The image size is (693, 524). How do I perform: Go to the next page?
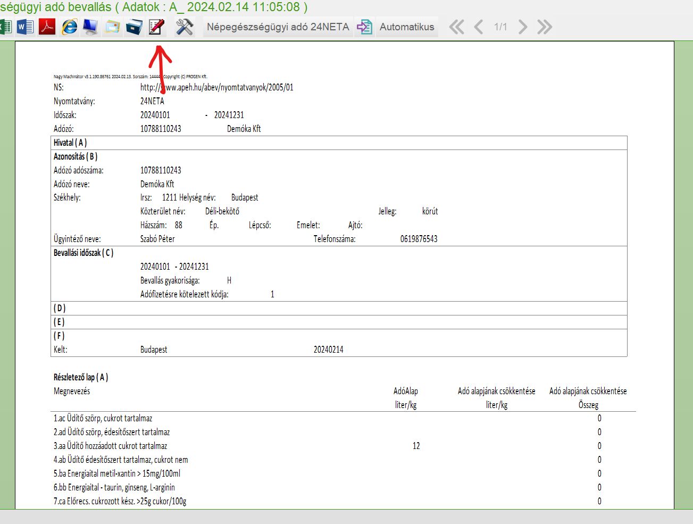pos(523,27)
